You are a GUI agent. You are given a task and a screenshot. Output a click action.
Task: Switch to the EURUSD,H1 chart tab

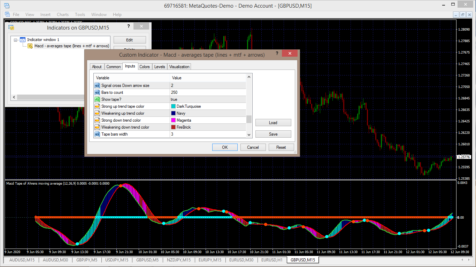coord(271,260)
